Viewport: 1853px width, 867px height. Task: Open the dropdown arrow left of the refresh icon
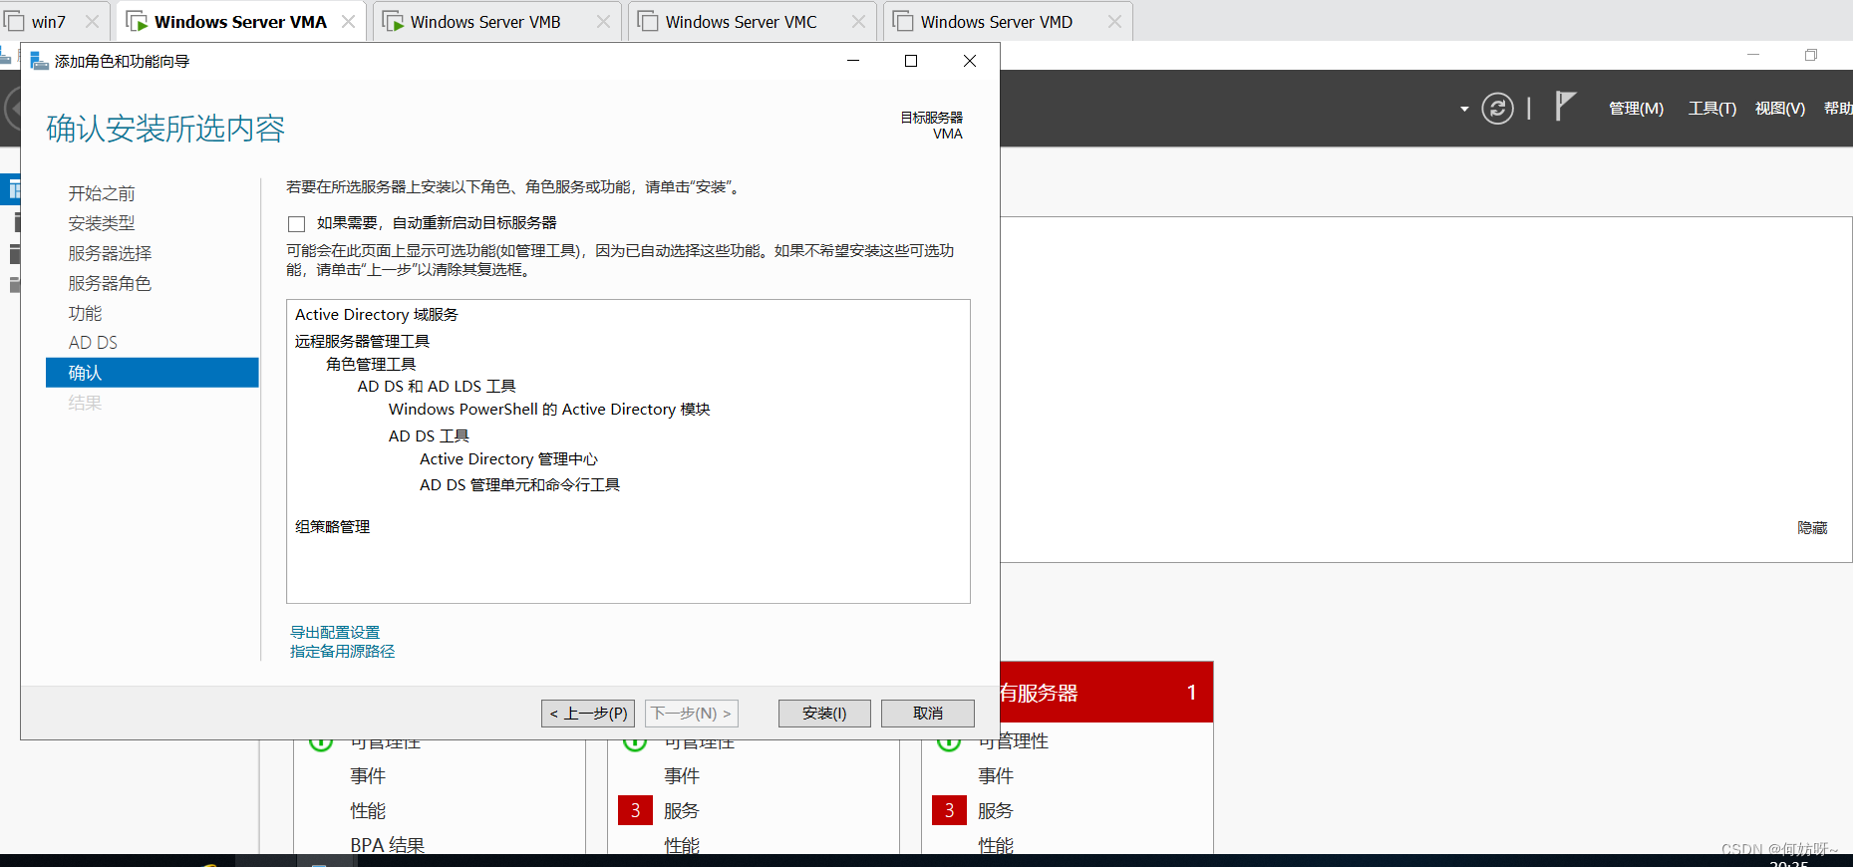pyautogui.click(x=1464, y=109)
